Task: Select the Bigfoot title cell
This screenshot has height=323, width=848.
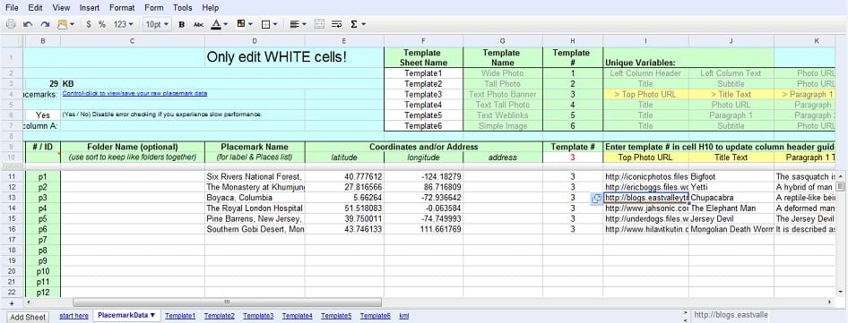Action: 731,177
